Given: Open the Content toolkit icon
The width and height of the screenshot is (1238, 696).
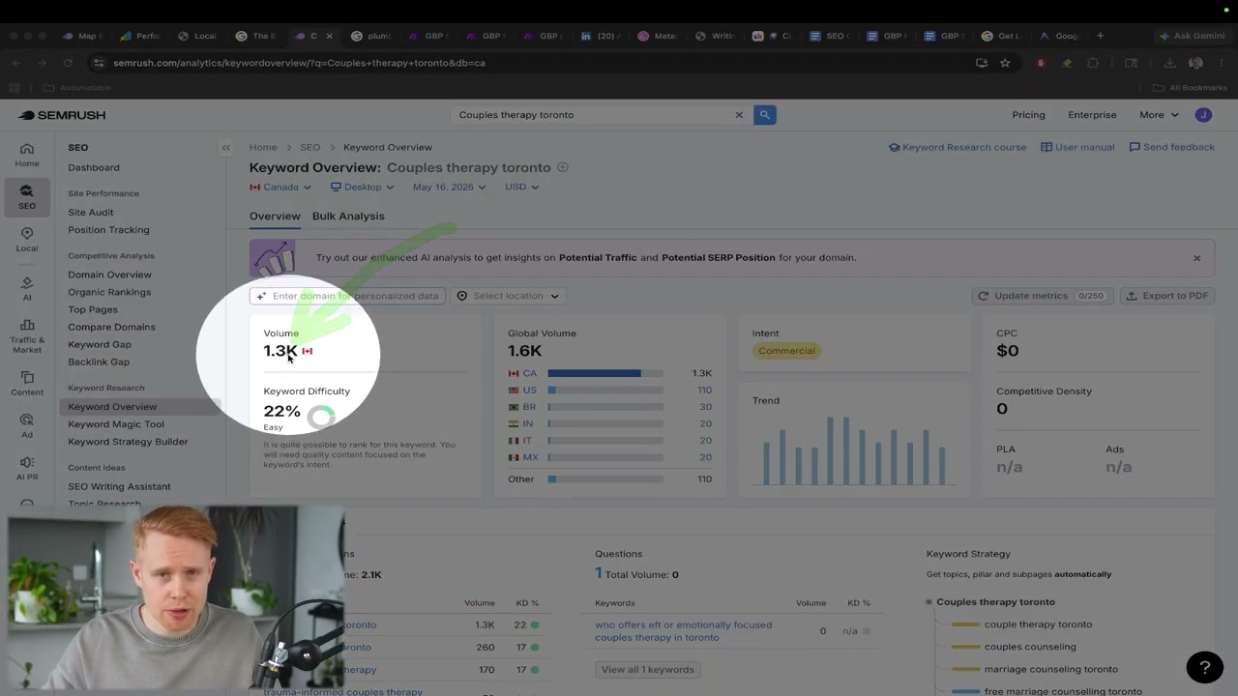Looking at the screenshot, I should tap(27, 384).
